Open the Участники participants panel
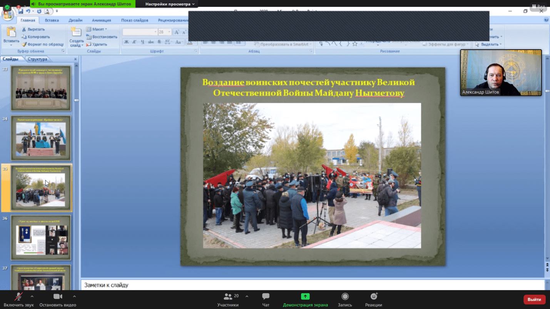This screenshot has width=550, height=309. coord(228,297)
